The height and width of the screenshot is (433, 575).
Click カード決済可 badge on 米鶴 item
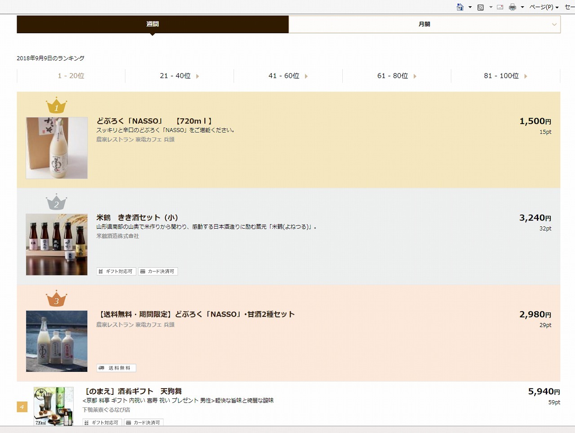tap(158, 272)
